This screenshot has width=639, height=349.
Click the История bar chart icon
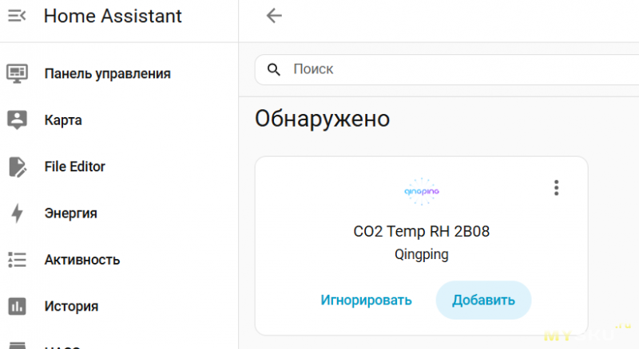(x=17, y=306)
